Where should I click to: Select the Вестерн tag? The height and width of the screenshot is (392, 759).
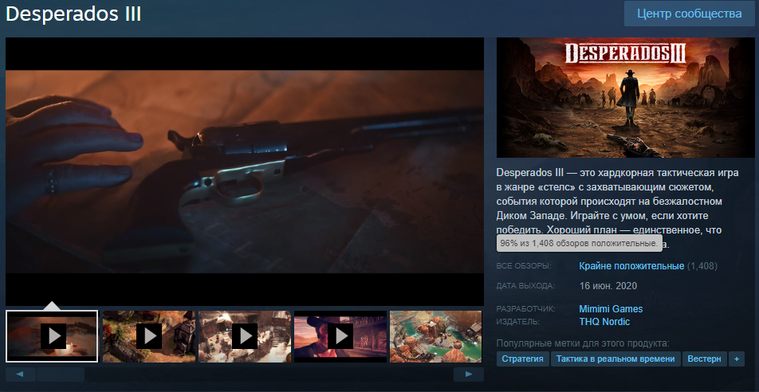pos(704,359)
